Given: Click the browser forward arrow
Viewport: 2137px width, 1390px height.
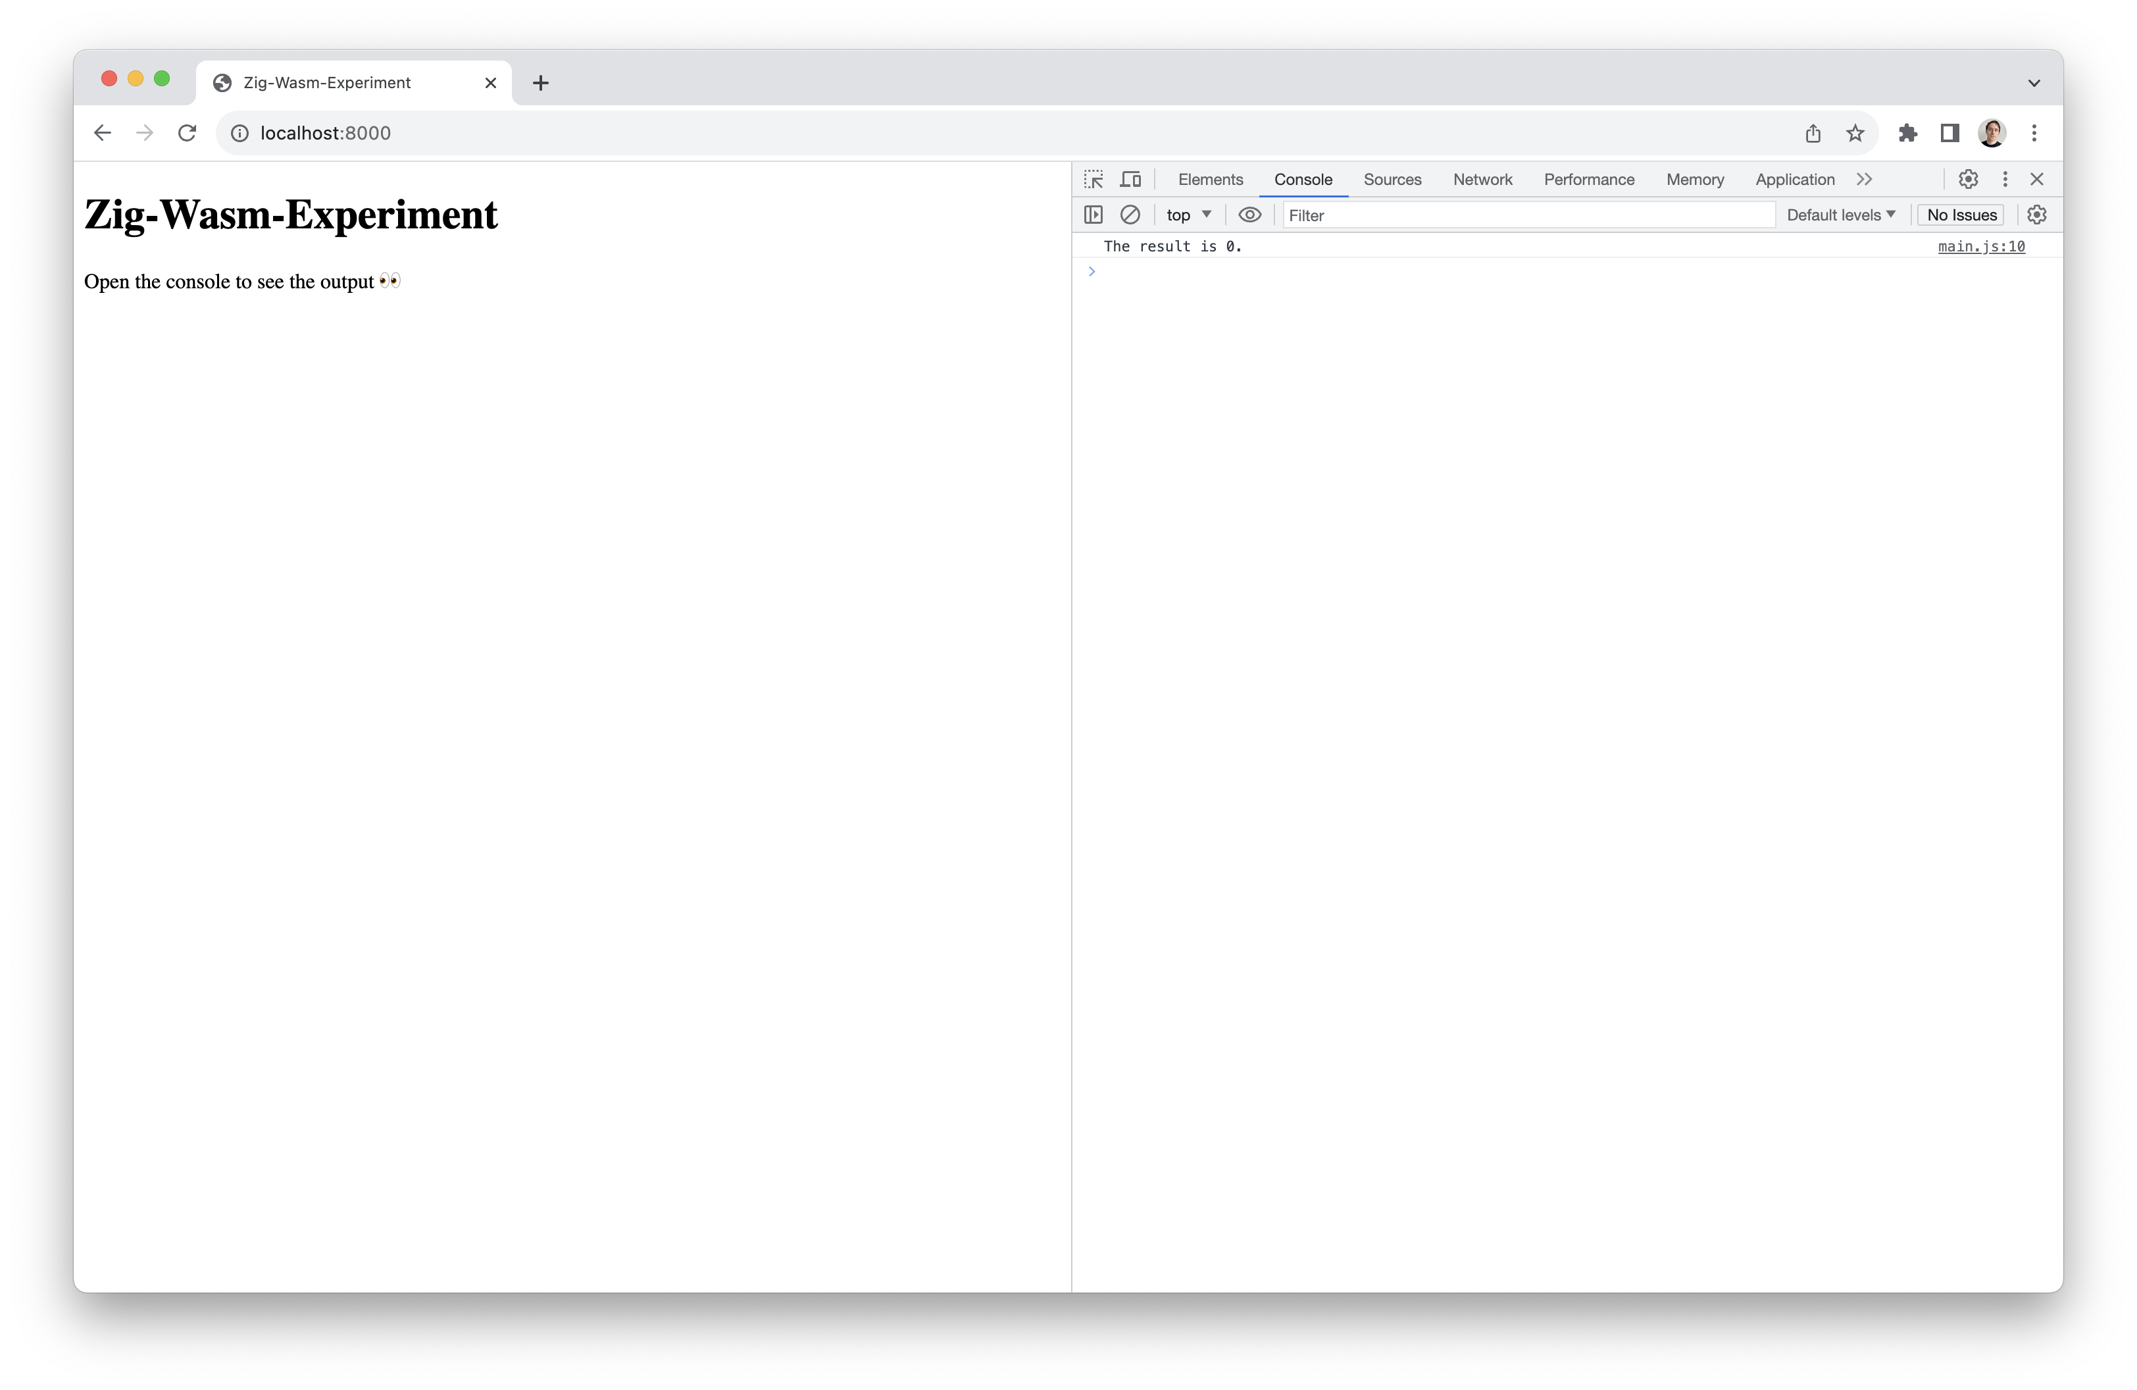Looking at the screenshot, I should tap(145, 133).
